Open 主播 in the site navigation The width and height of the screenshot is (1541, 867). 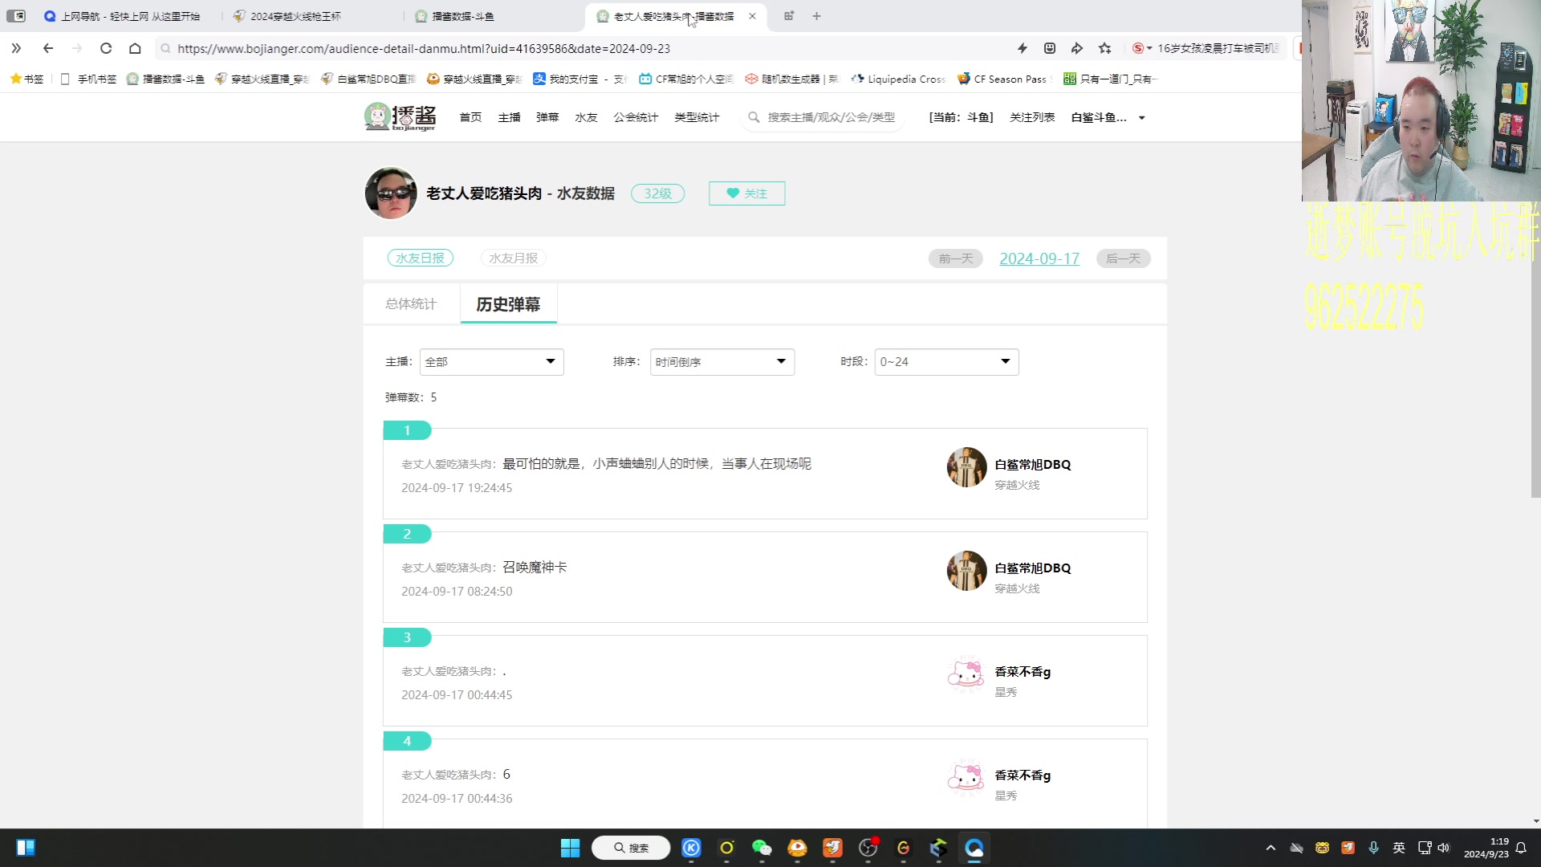[x=509, y=117]
